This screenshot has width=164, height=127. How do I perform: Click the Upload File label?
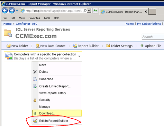(x=153, y=46)
